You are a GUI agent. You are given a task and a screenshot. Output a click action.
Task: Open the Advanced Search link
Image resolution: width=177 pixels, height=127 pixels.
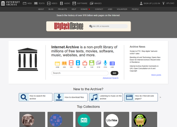[111, 78]
